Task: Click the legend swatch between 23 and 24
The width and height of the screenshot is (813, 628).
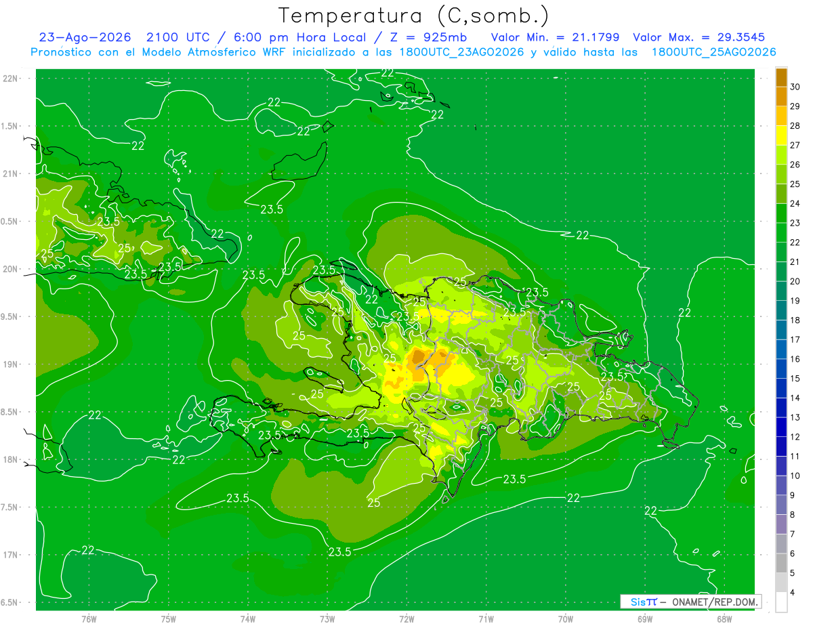Action: click(x=781, y=213)
